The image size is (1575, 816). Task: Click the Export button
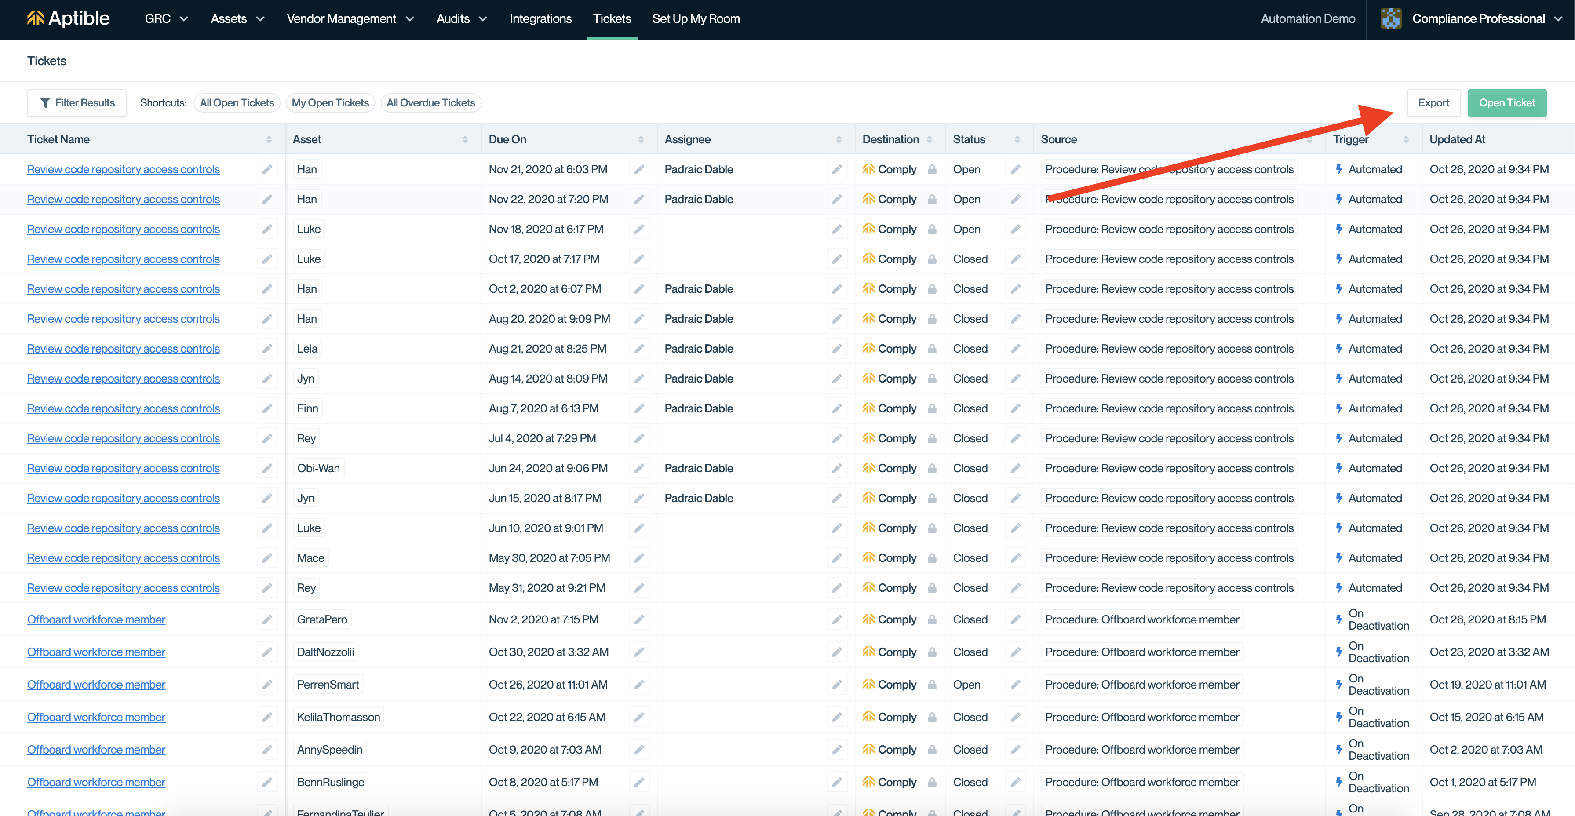1433,103
